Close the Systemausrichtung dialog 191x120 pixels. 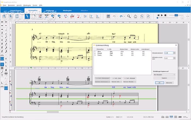click(x=176, y=45)
